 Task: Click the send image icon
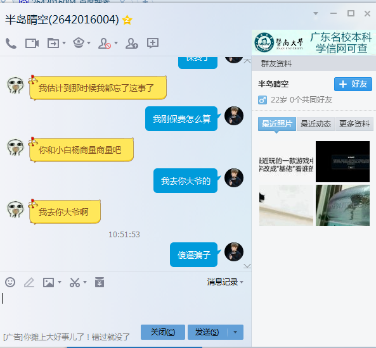tap(48, 282)
